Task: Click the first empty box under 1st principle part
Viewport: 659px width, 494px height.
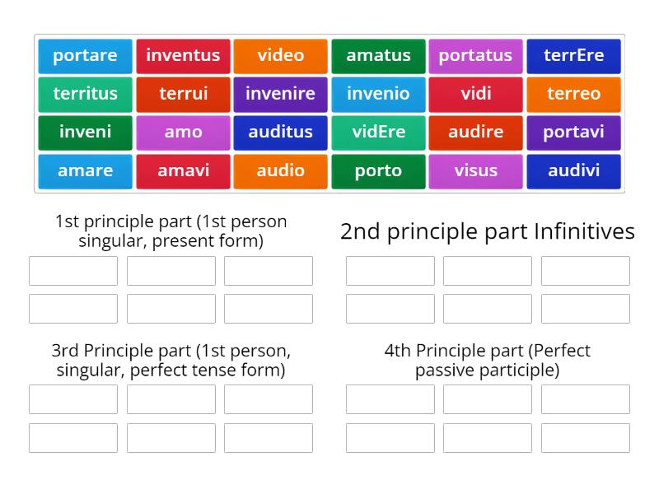Action: point(72,270)
